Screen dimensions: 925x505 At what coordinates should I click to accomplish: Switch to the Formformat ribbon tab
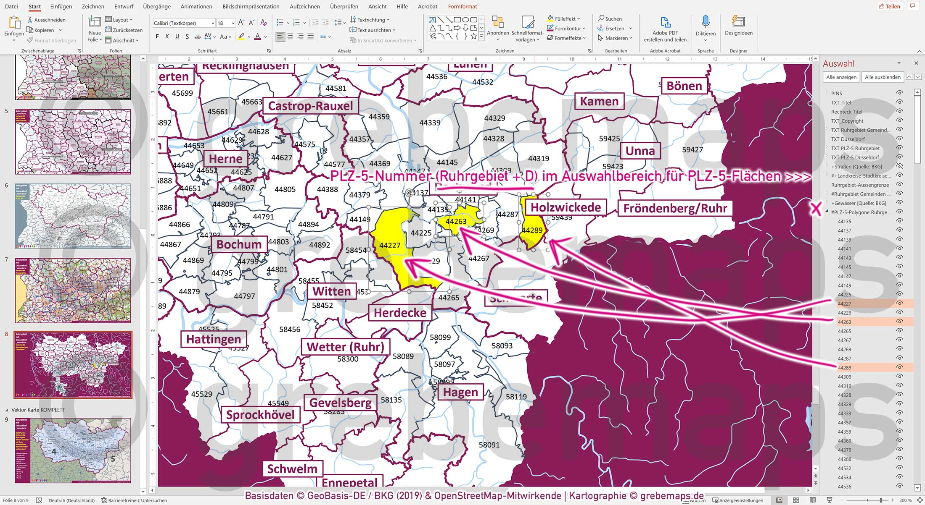tap(462, 6)
